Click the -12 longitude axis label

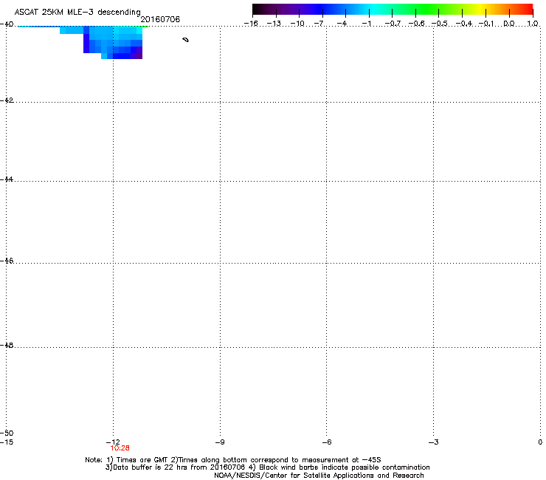[113, 442]
